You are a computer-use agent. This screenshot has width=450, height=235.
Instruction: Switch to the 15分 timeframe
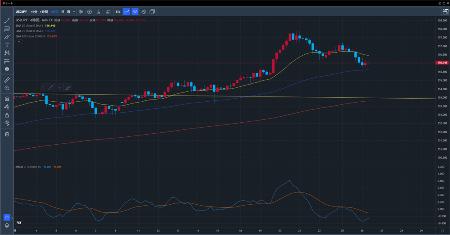(34, 11)
